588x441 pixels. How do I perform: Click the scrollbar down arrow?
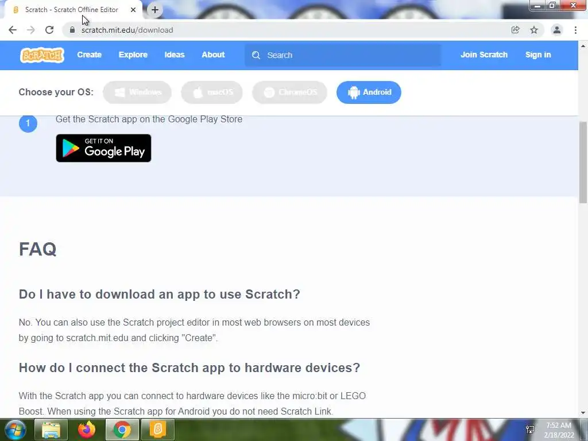coord(583,413)
